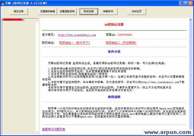Screen dimensions: 194x136
Task: Click the 访问主页 button
Action: (x=137, y=12)
